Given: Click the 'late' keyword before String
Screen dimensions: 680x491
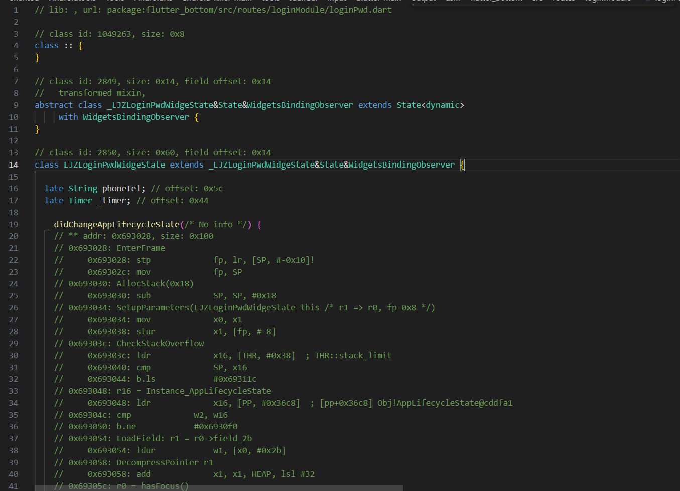Looking at the screenshot, I should click(54, 188).
